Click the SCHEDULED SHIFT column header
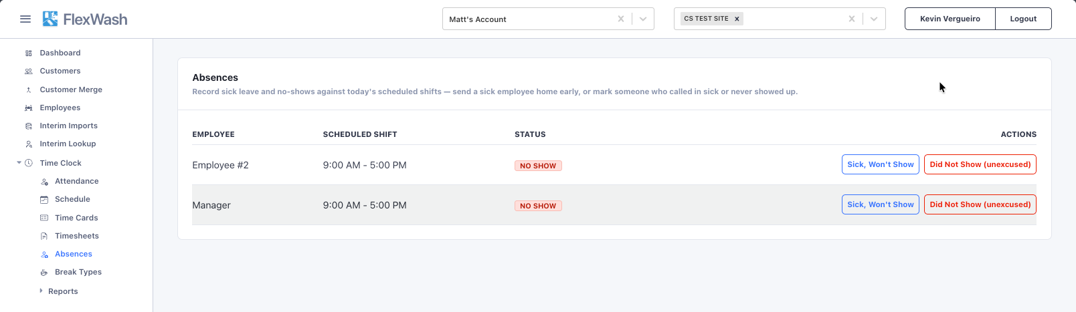Screen dimensions: 1076x312 360,134
